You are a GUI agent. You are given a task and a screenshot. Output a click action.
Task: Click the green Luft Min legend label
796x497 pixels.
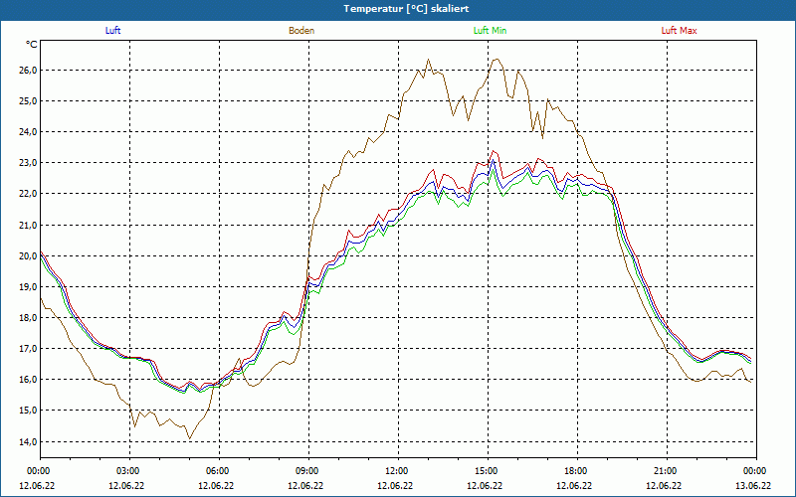[490, 31]
